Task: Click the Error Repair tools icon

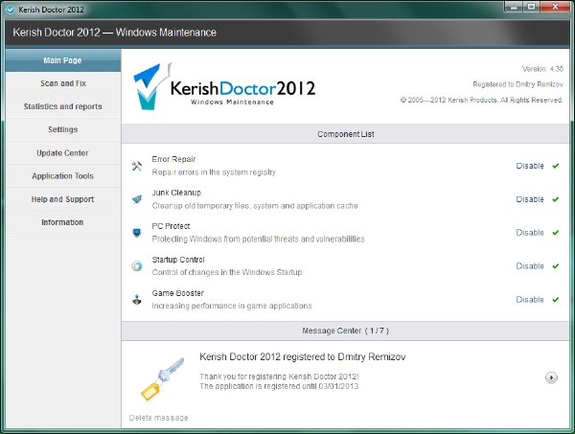Action: click(x=137, y=166)
